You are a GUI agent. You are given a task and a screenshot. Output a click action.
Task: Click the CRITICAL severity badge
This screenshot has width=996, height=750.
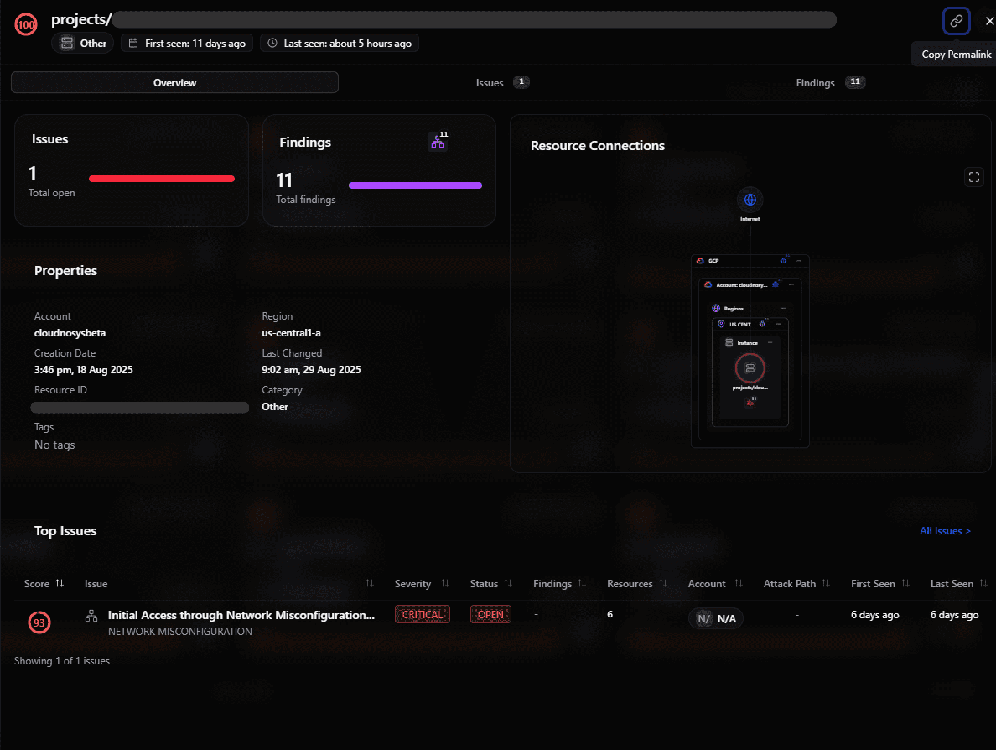[x=422, y=615]
